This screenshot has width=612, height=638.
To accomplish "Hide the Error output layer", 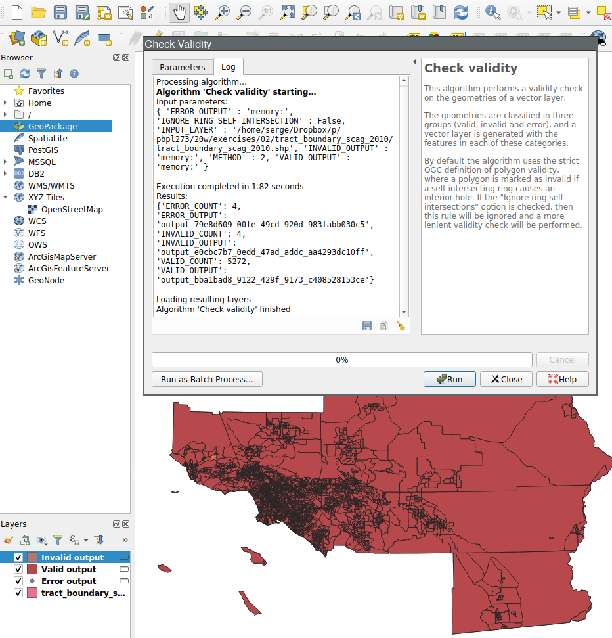I will 18,581.
